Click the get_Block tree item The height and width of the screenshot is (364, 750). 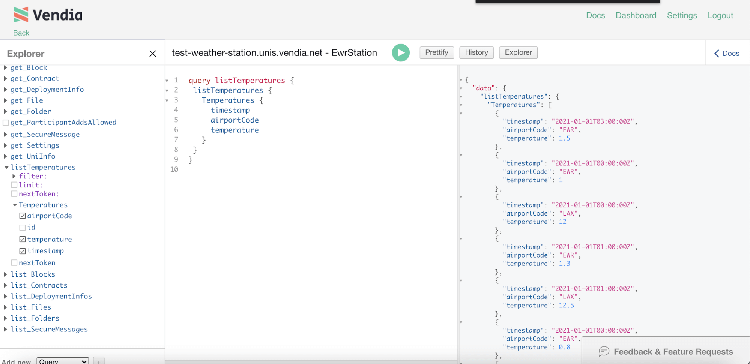(29, 68)
